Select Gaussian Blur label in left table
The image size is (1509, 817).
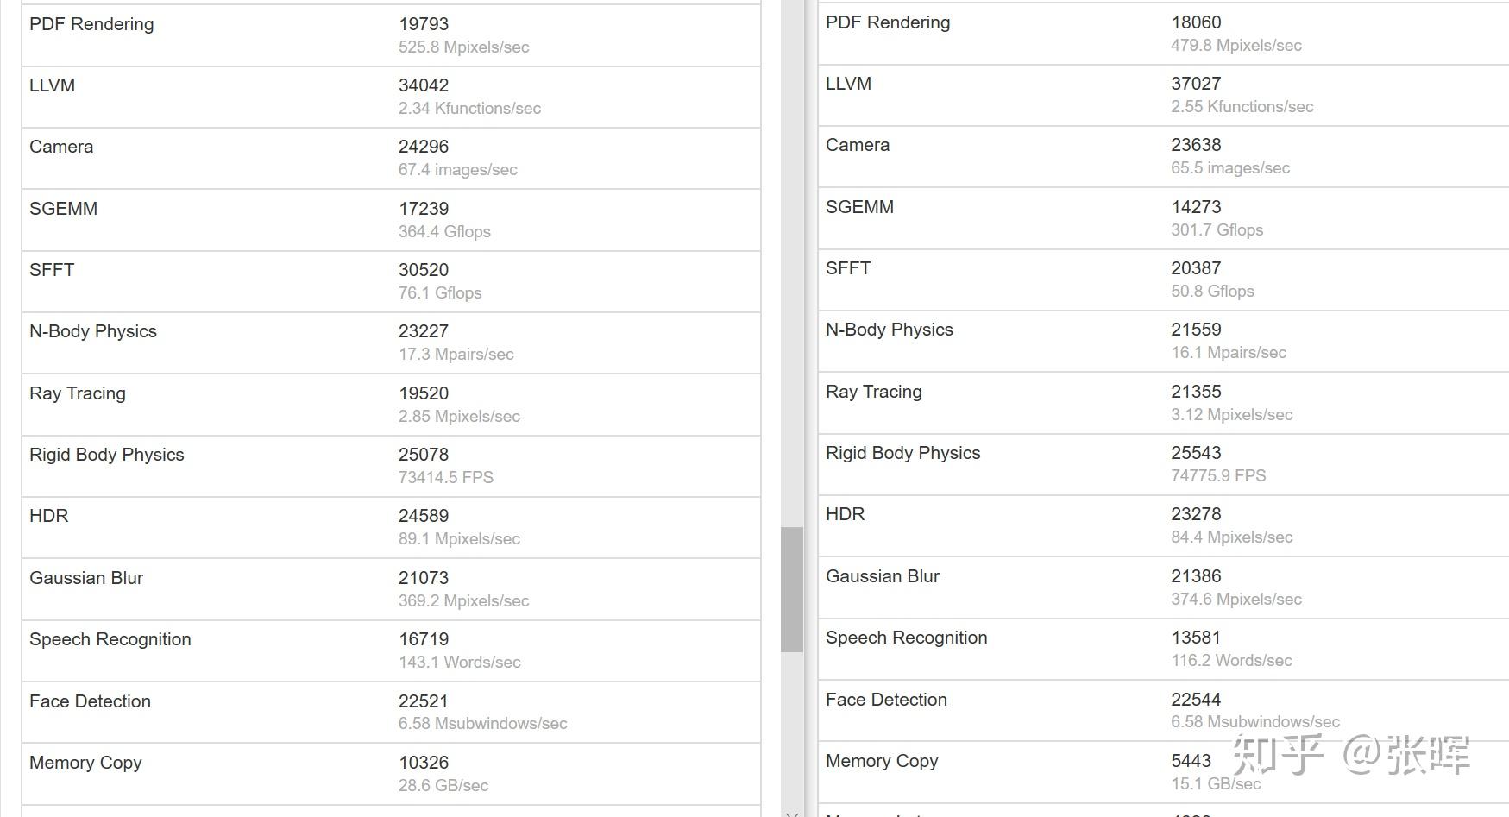click(x=86, y=578)
